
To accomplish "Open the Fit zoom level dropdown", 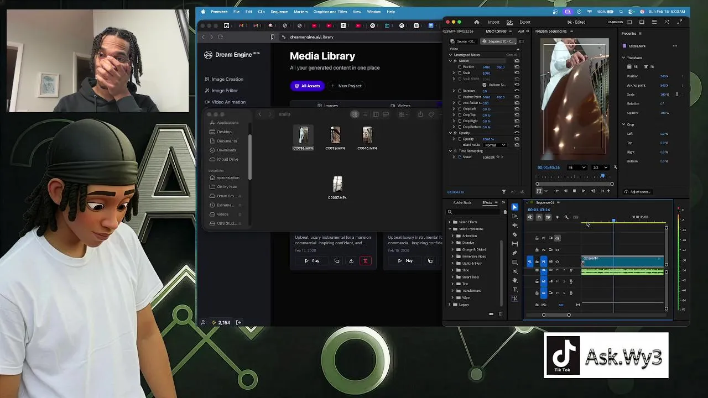I will point(577,167).
